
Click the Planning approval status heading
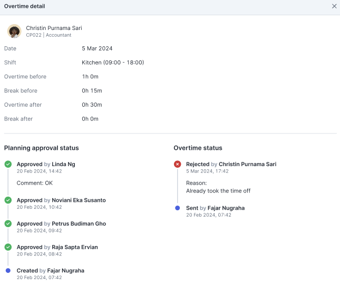coord(42,148)
